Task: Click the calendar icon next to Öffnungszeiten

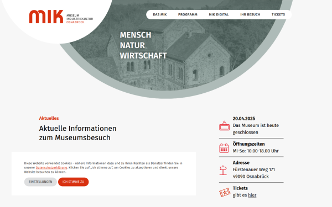Action: coord(224,148)
